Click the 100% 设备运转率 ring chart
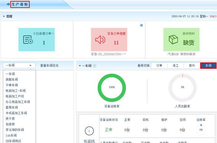217x143 pixels. tap(112, 87)
